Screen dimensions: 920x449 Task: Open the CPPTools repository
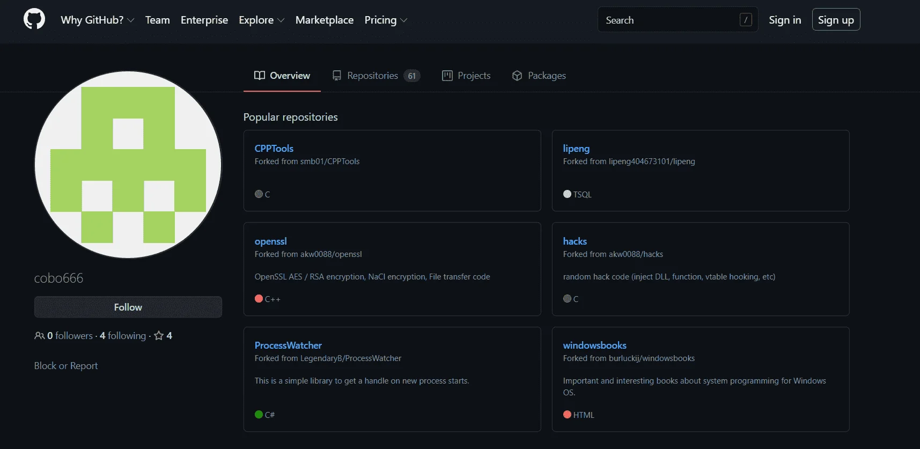(x=274, y=149)
